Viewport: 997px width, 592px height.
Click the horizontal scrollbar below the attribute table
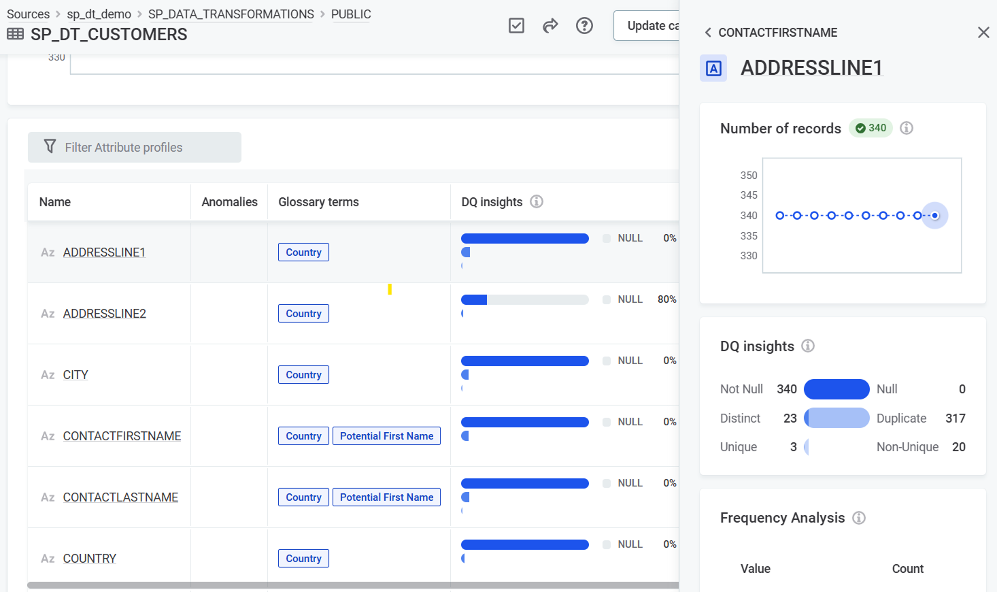click(340, 585)
